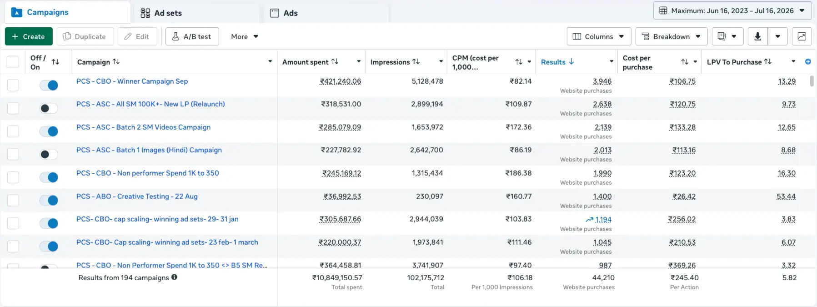Select all campaigns header checkbox
Viewport: 817px width, 307px height.
point(13,62)
